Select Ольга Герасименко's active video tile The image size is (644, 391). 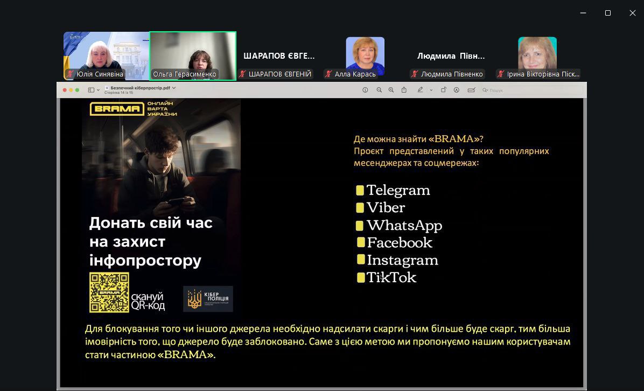point(193,55)
